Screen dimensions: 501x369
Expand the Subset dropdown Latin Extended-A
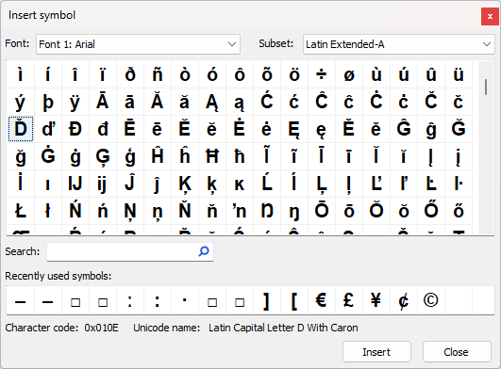tap(399, 44)
